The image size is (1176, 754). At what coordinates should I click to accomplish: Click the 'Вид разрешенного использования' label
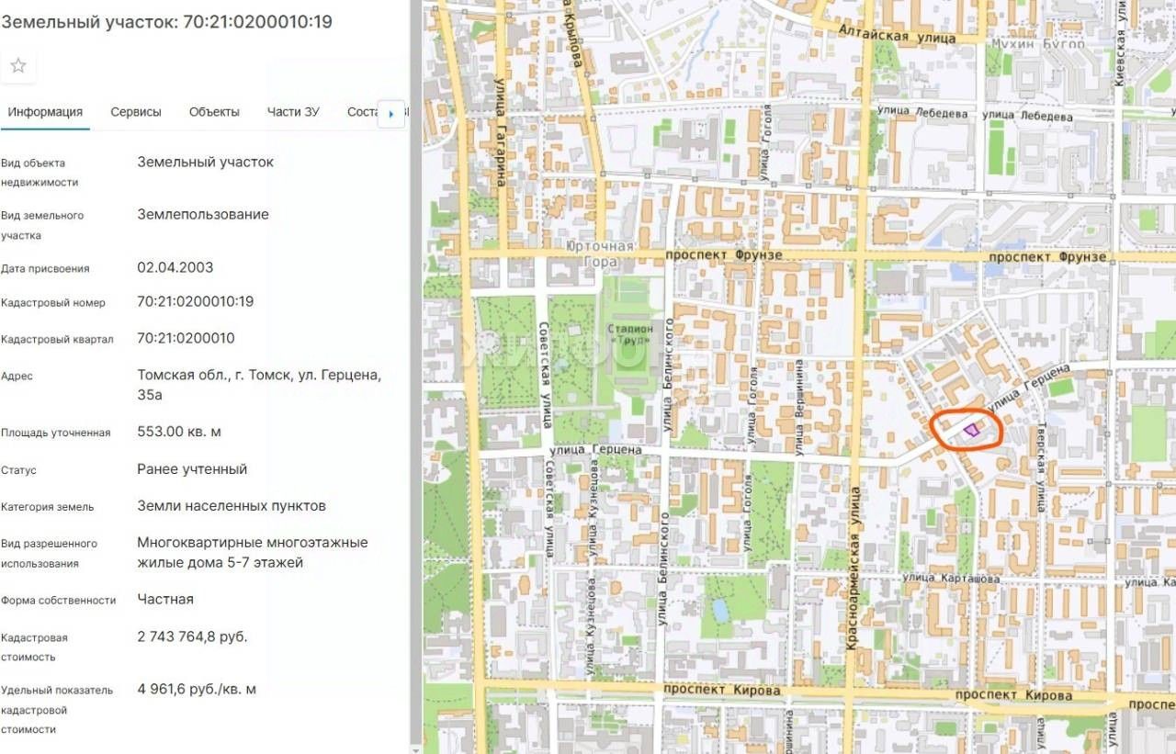(x=49, y=554)
